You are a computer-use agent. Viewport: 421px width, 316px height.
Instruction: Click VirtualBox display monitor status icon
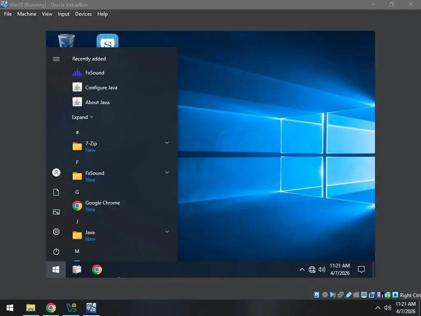tap(364, 295)
